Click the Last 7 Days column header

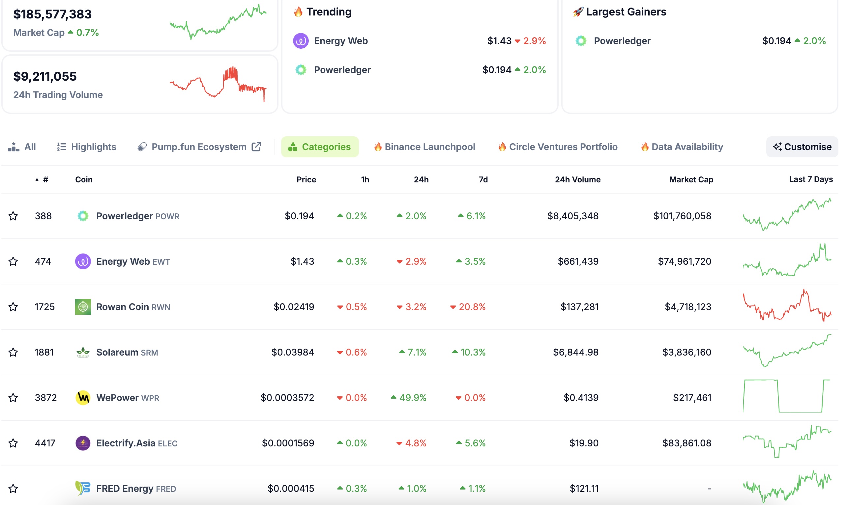pos(811,179)
